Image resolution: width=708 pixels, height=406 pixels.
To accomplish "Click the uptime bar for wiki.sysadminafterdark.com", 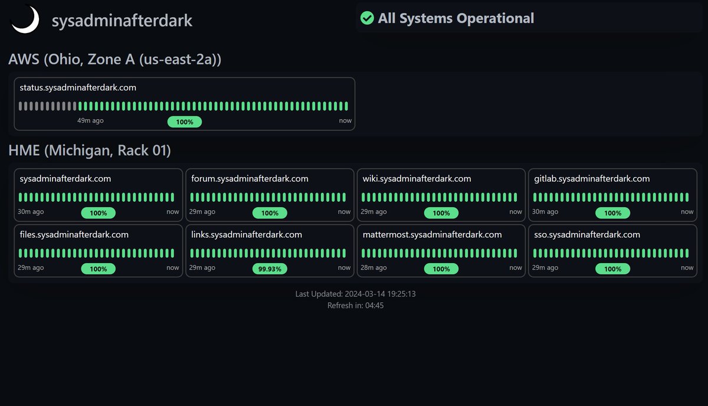I will pyautogui.click(x=440, y=197).
